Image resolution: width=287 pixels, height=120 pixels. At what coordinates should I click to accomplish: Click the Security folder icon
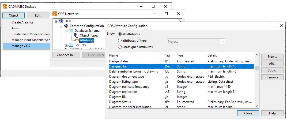(x=71, y=45)
